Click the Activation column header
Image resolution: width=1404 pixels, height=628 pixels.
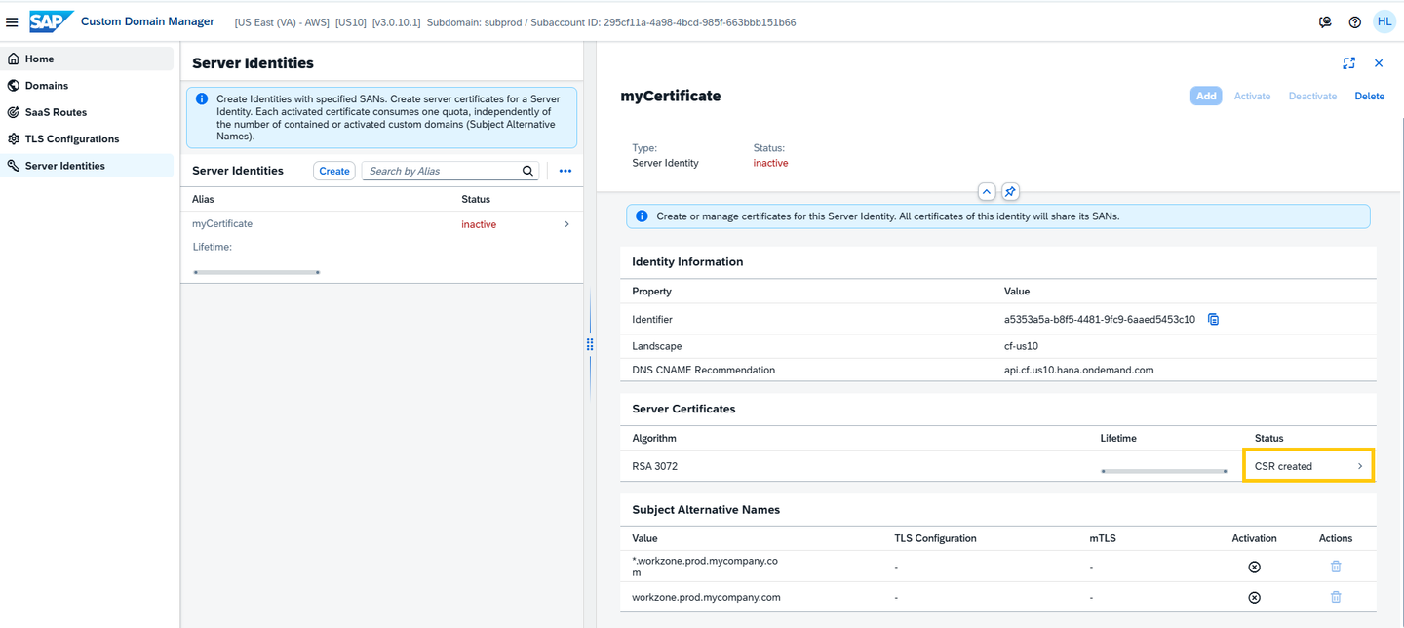(1254, 538)
